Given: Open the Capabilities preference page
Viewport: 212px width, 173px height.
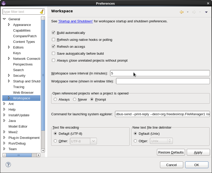Looking at the screenshot, I should pos(22,31).
